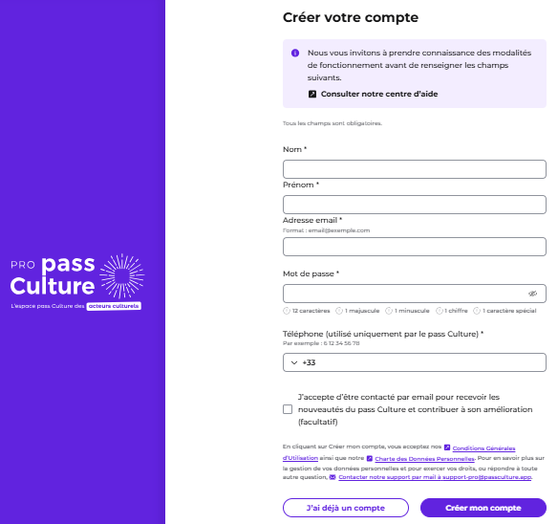This screenshot has width=558, height=524.
Task: Open Consulter notre centre d'aide link
Action: point(379,94)
